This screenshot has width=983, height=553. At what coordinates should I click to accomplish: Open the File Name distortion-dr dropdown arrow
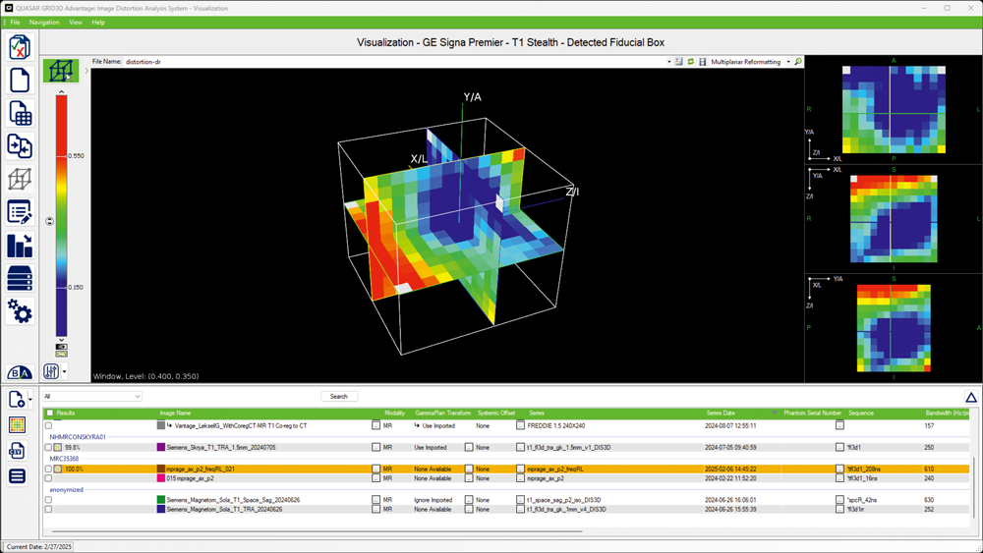(669, 62)
